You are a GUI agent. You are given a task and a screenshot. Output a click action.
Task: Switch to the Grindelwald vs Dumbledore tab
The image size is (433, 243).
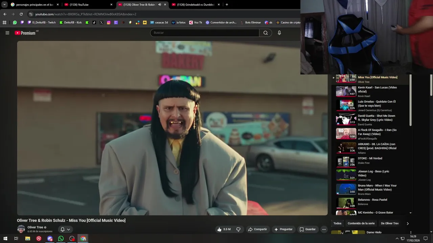pos(196,5)
